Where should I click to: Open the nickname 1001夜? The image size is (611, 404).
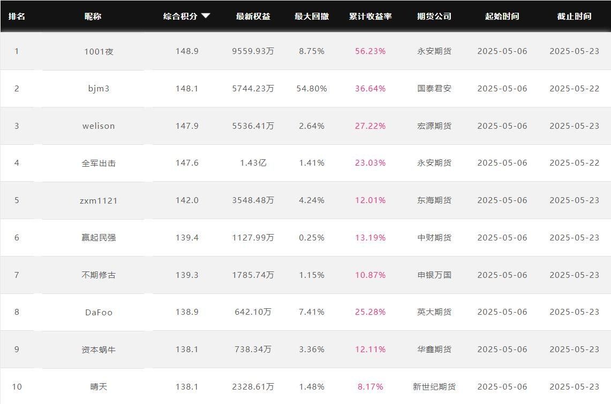pos(99,51)
